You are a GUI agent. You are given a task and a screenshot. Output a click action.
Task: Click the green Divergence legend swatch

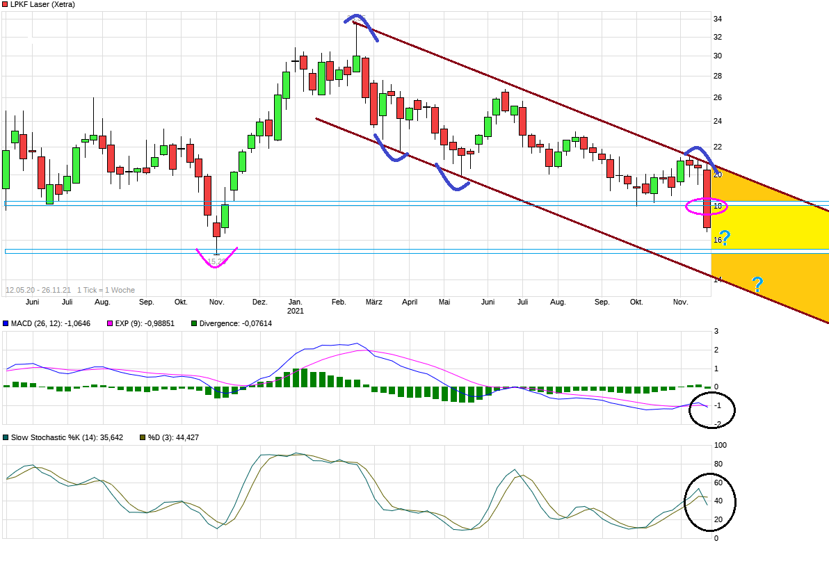[194, 324]
